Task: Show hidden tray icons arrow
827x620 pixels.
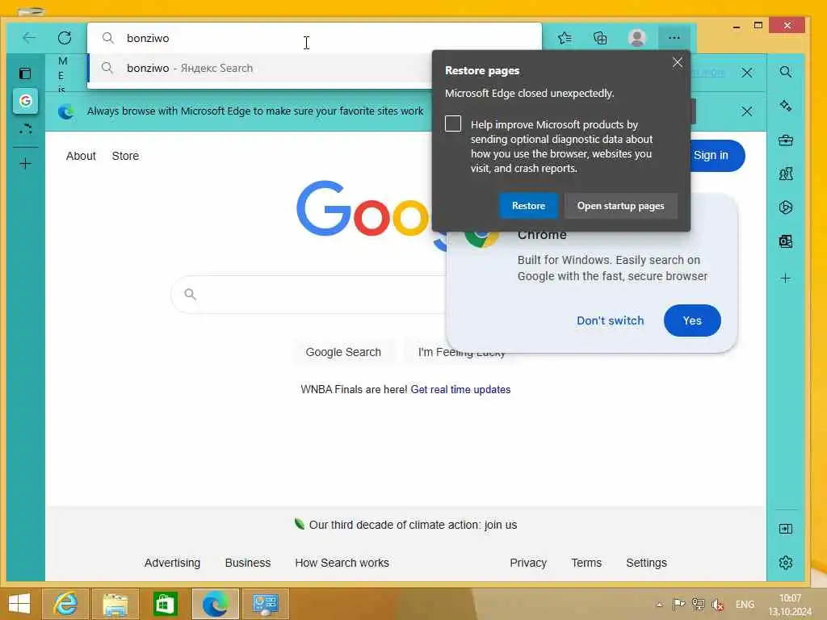Action: pos(659,605)
